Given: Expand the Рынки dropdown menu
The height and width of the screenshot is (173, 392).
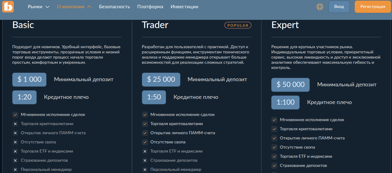Looking at the screenshot, I should click(38, 7).
